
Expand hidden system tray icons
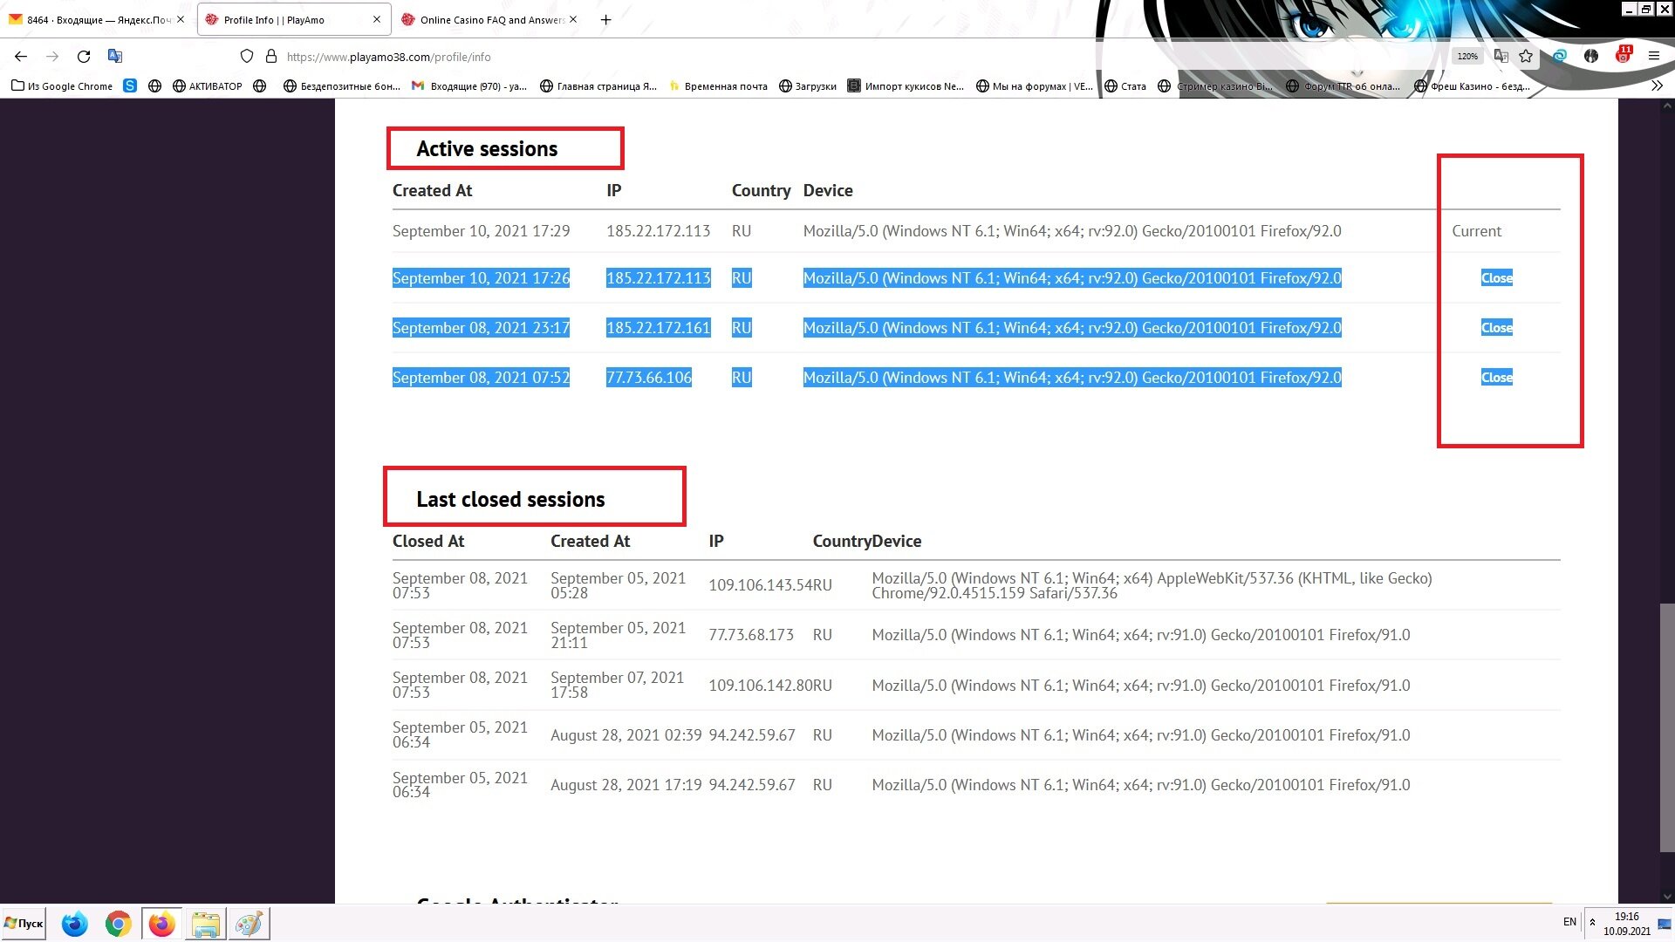pyautogui.click(x=1592, y=922)
